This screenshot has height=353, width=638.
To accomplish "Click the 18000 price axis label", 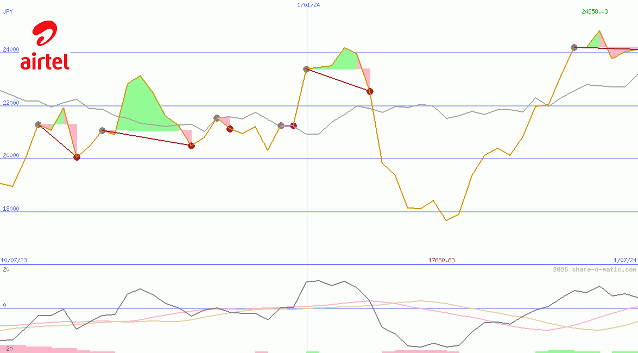I will [11, 209].
